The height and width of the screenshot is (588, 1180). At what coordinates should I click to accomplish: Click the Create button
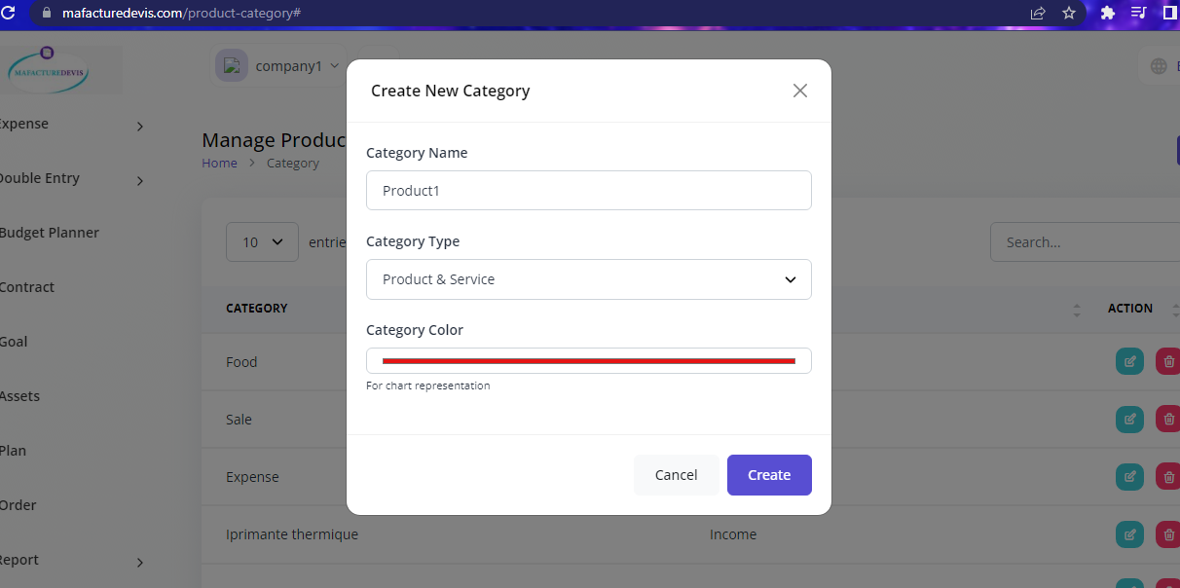click(x=769, y=475)
